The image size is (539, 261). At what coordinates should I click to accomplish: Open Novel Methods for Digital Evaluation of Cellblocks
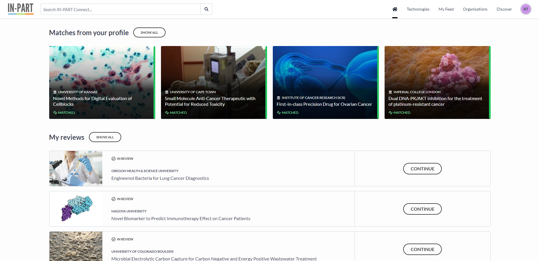tap(92, 101)
